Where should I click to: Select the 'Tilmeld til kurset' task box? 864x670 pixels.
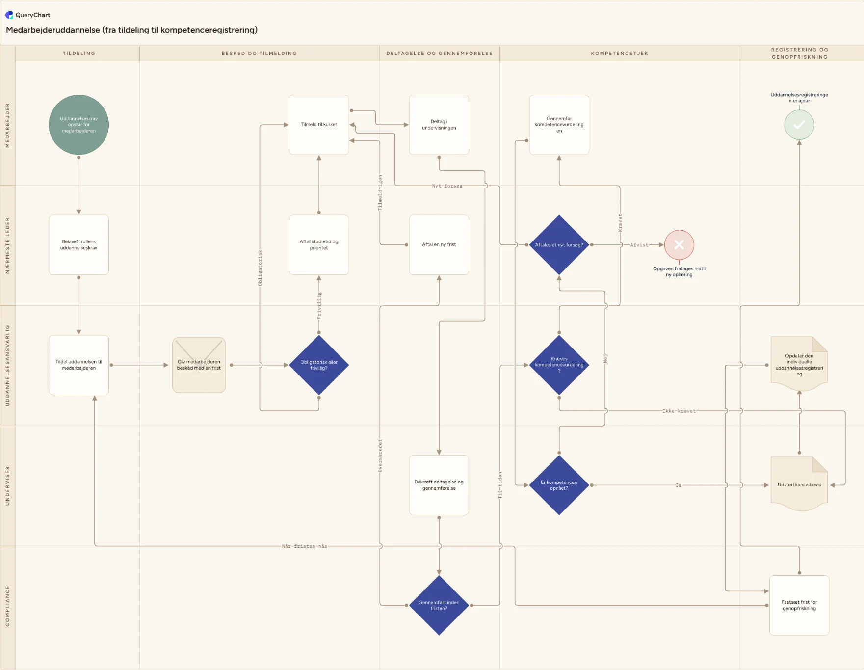click(x=319, y=125)
